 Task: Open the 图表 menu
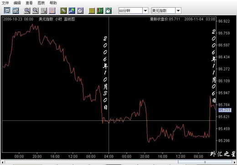click(41, 3)
